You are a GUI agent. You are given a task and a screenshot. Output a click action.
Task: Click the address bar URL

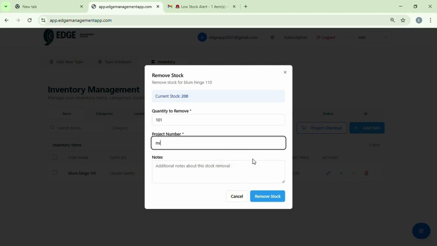tap(81, 20)
